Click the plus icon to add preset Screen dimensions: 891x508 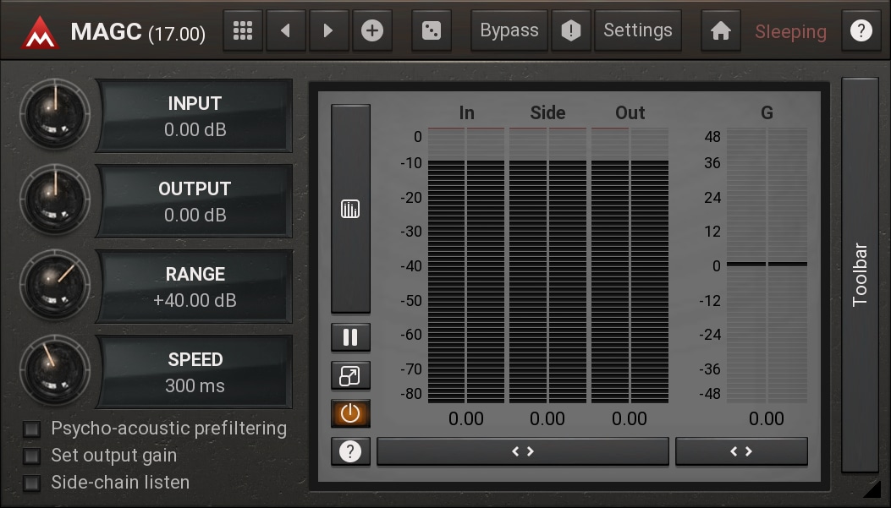point(372,31)
